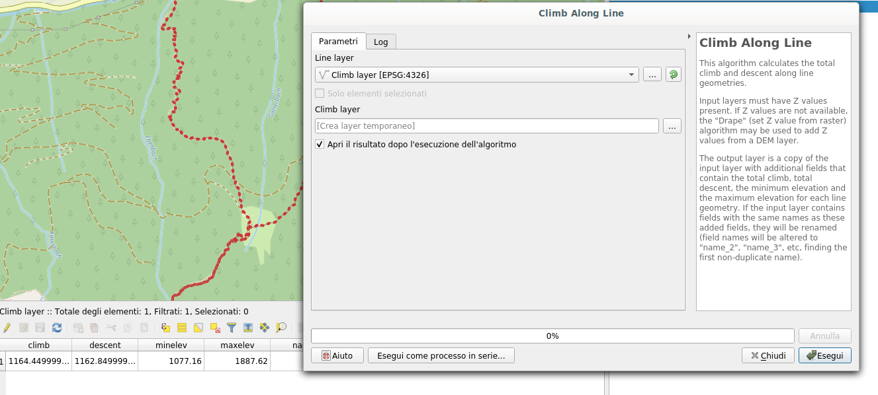Select features using expression icon
878x395 pixels.
coord(165,328)
